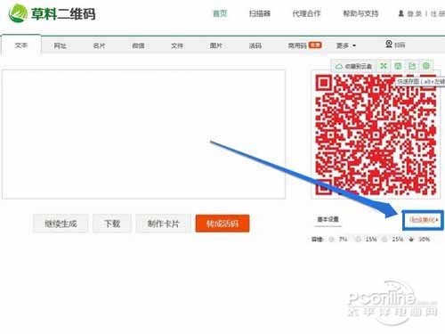The height and width of the screenshot is (334, 445).
Task: Select the 30% error correction option
Action: [411, 240]
